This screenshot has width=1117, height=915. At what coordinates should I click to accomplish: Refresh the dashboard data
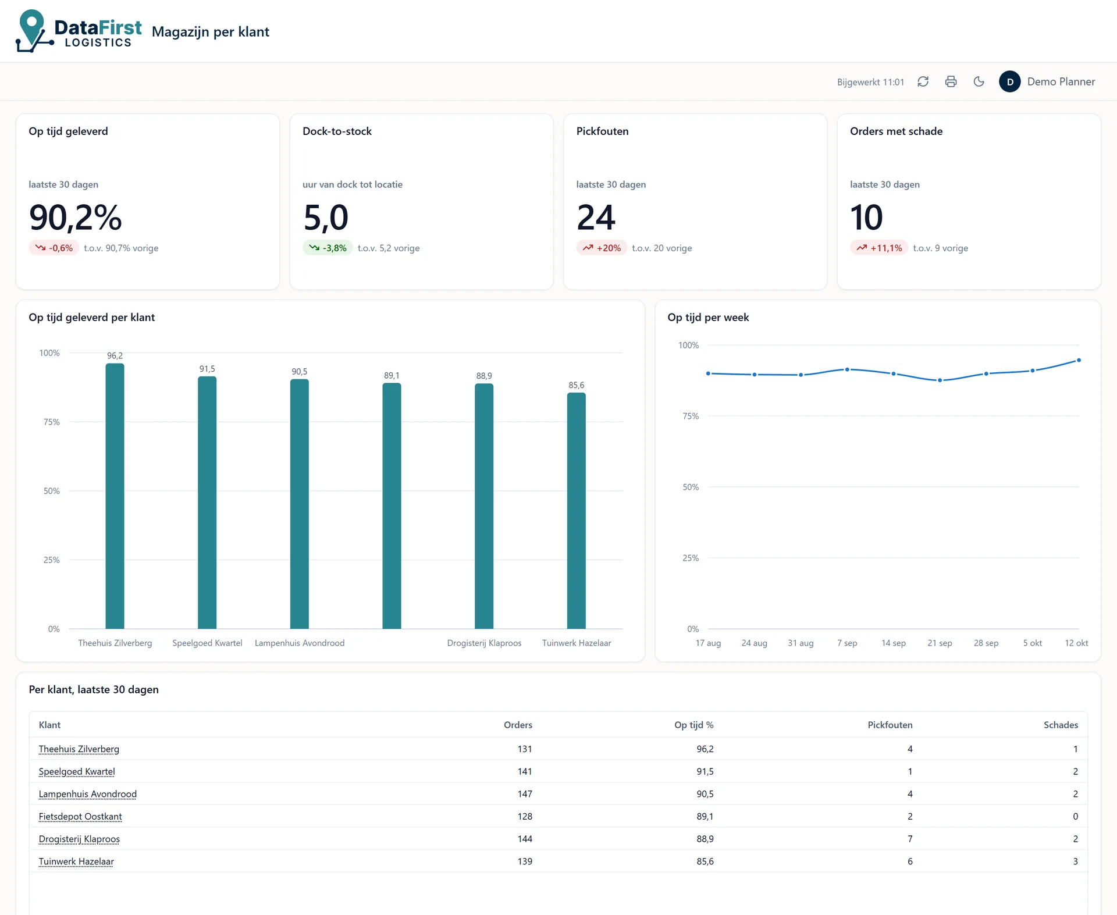923,81
